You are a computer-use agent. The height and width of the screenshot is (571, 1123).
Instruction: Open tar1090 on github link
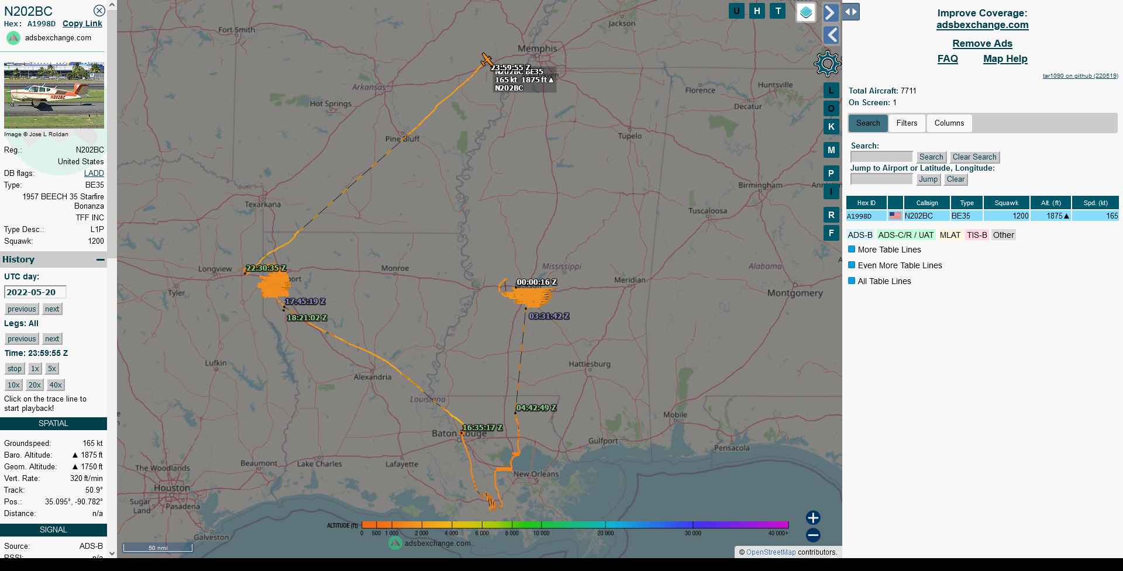(1080, 76)
